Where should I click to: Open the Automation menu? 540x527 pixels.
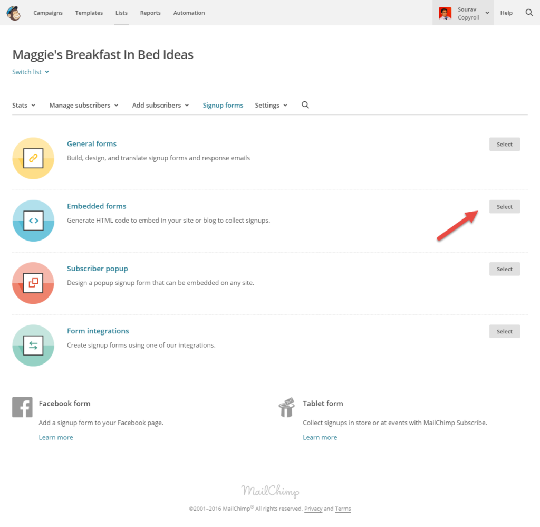(189, 13)
